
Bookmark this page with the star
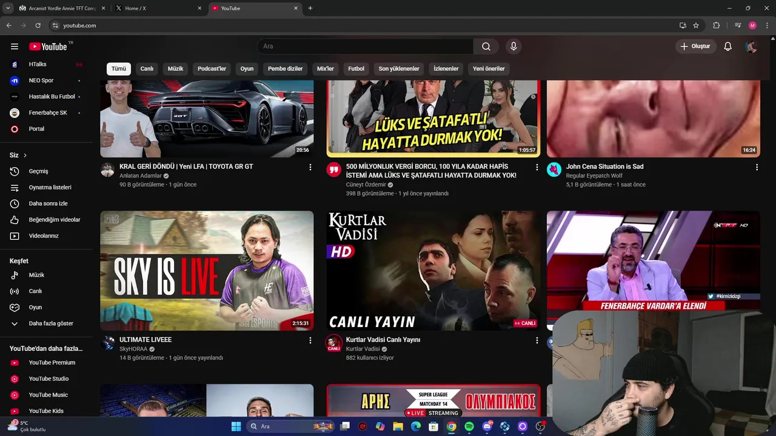point(696,25)
